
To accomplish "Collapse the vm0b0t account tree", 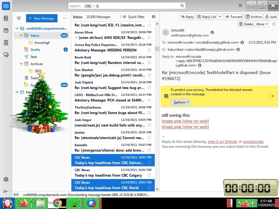I will [x=17, y=28].
